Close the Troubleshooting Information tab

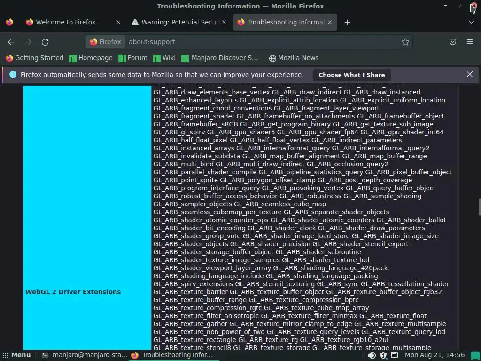coord(329,22)
